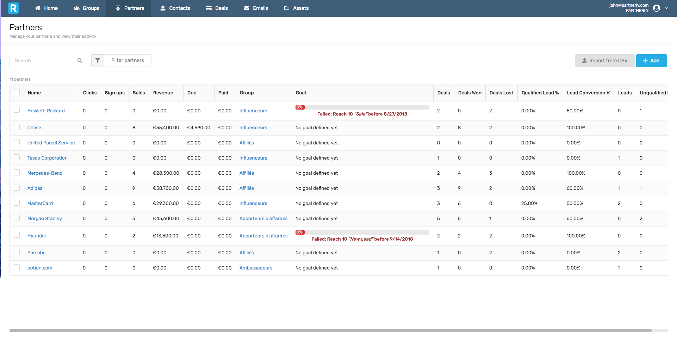Viewport: 677px width, 341px height.
Task: Click Hewlett-Packard goal progress bar
Action: pyautogui.click(x=362, y=107)
